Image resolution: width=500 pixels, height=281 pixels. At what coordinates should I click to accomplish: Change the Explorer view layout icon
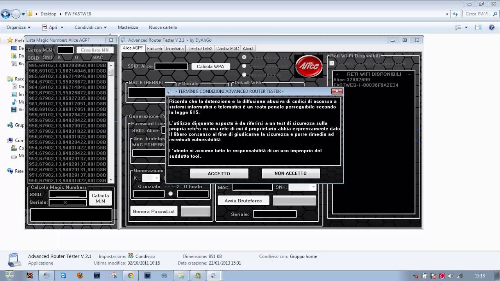[458, 27]
